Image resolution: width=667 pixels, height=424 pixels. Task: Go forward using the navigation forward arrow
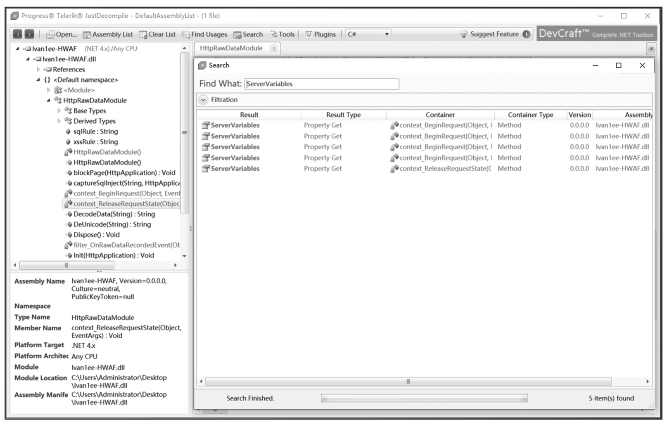point(29,34)
